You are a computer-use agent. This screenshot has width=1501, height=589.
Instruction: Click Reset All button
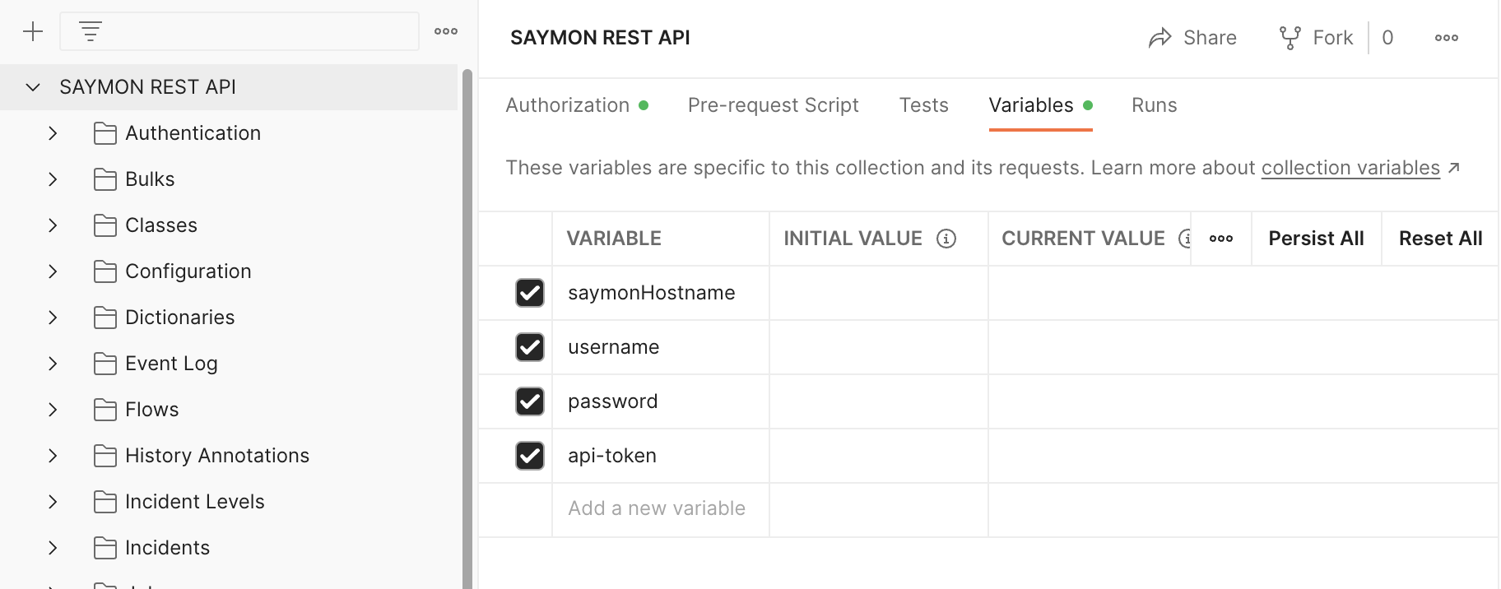click(1440, 239)
